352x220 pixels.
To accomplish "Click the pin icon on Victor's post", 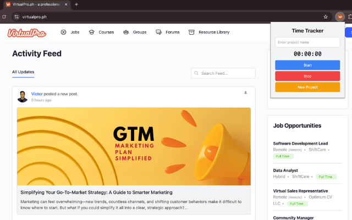I will point(245,93).
